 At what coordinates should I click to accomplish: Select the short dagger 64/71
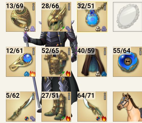92,107
